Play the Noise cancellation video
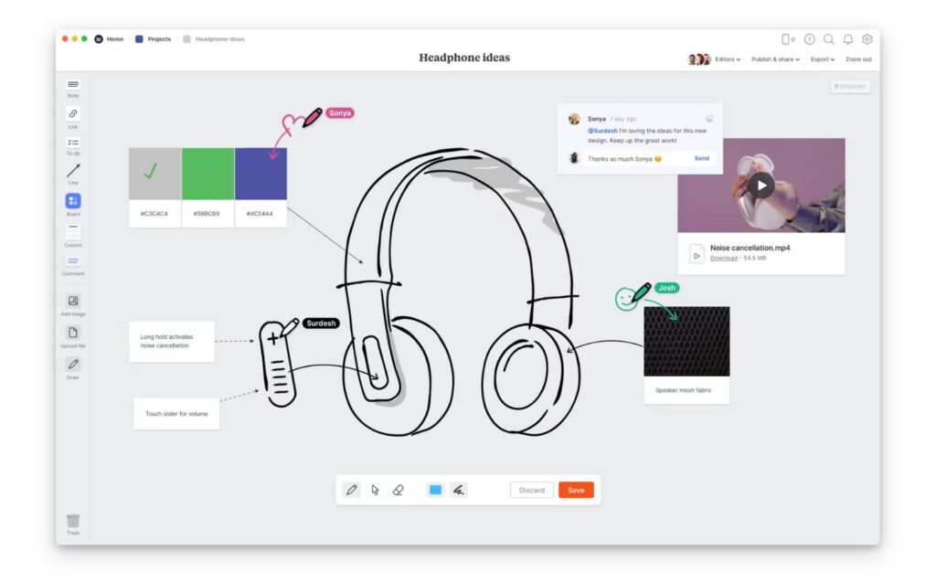 (x=761, y=185)
